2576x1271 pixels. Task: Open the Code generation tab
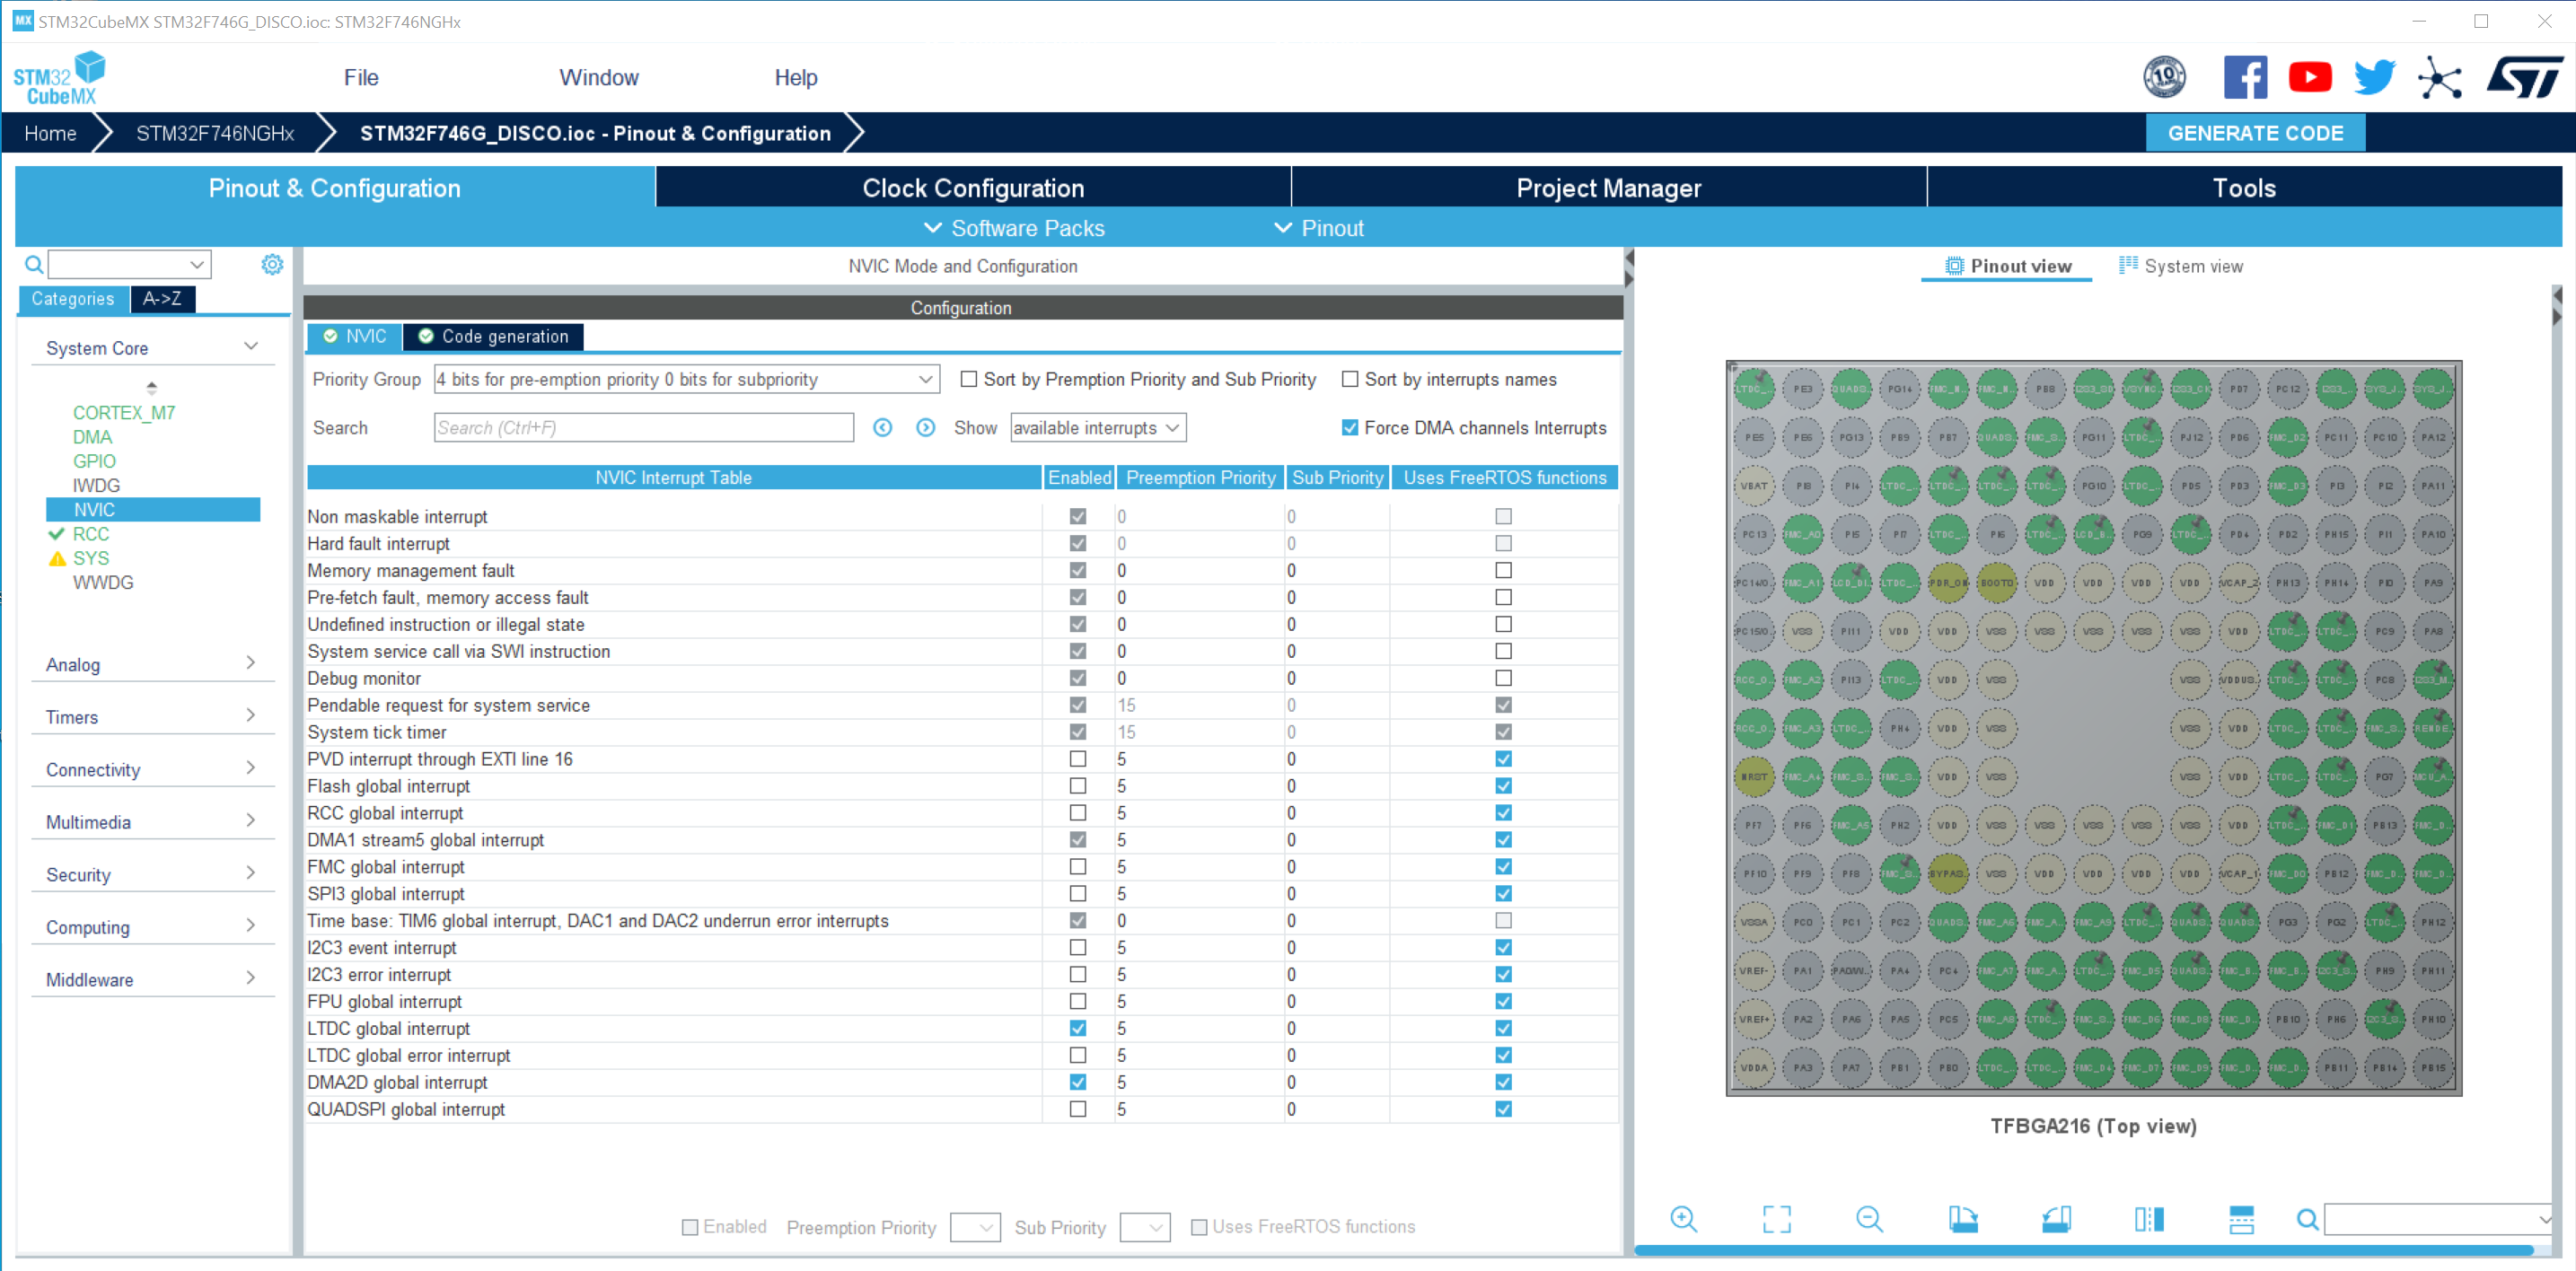(x=494, y=336)
